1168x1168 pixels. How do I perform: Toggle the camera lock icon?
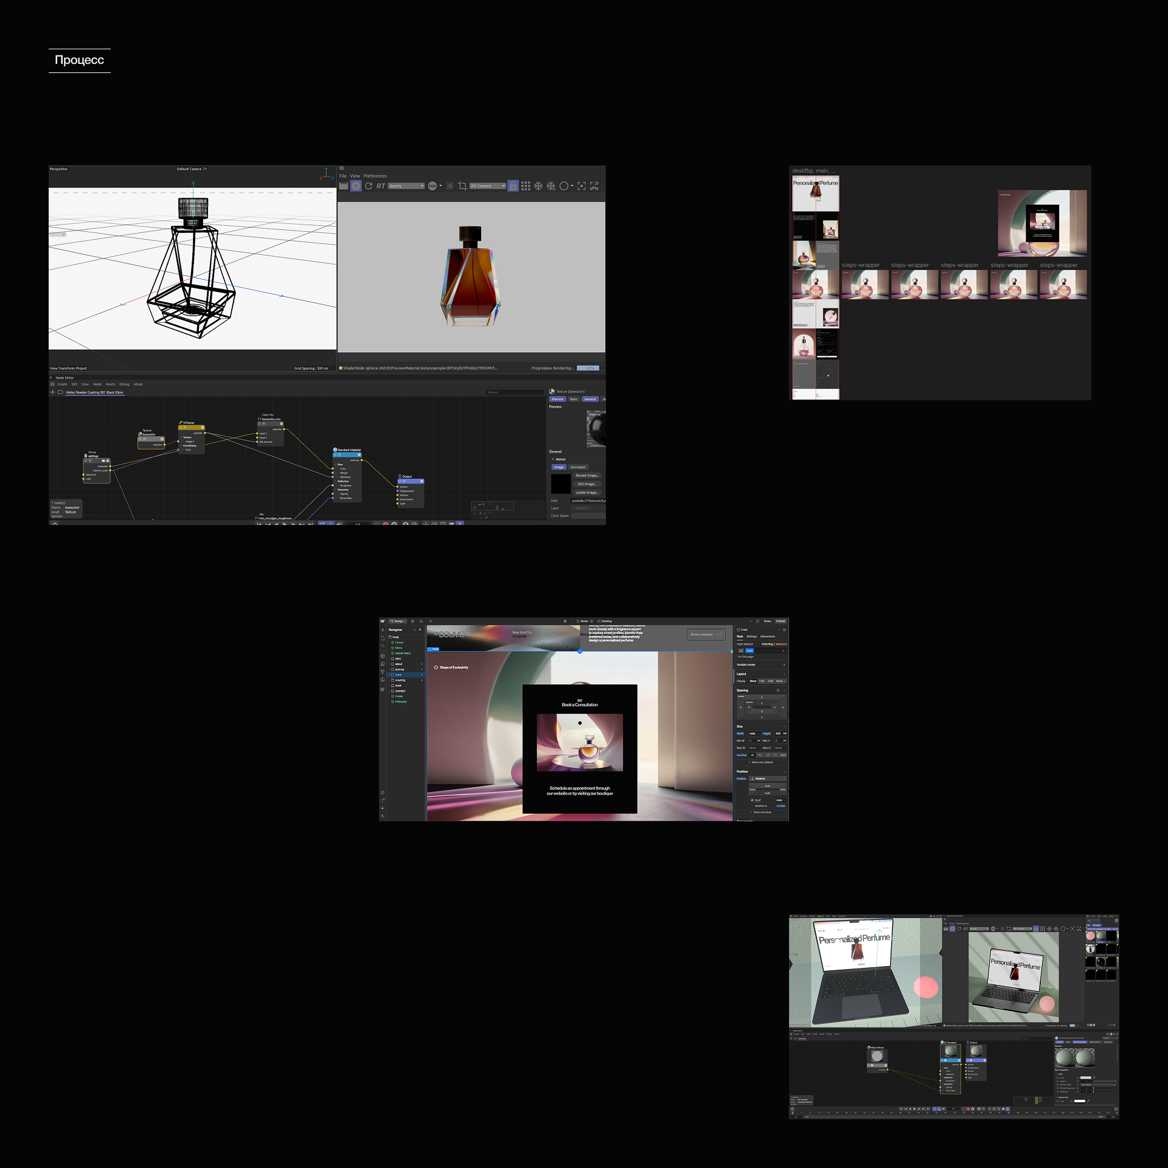pyautogui.click(x=513, y=186)
